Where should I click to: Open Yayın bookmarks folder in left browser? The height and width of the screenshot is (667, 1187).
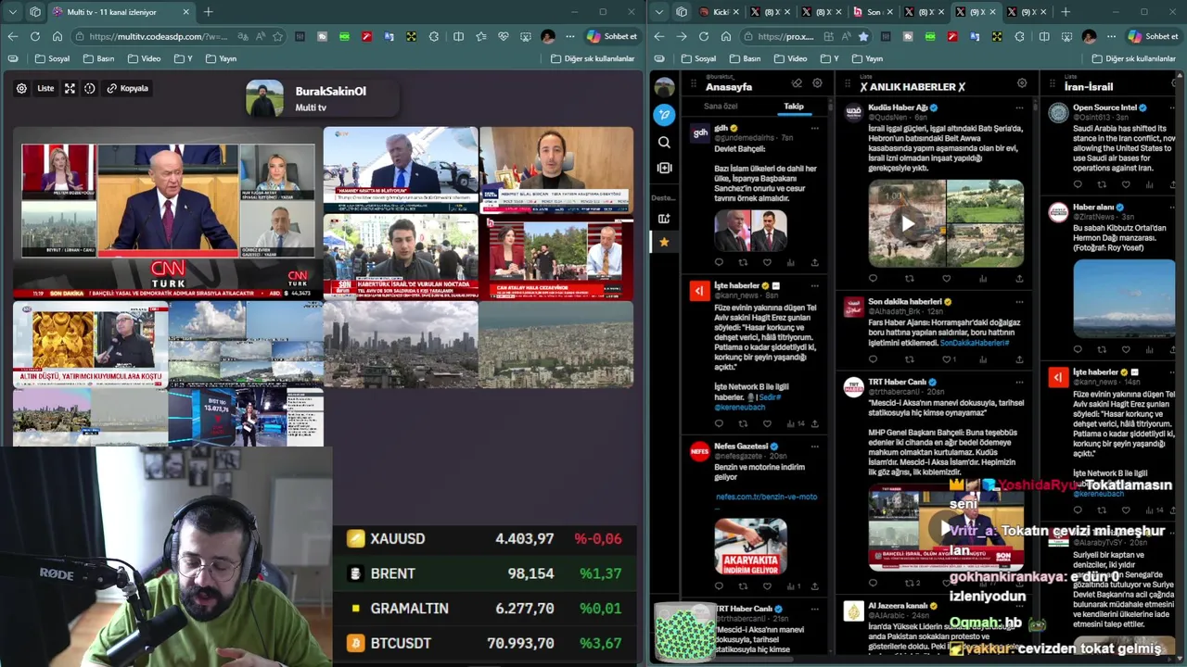click(x=220, y=58)
